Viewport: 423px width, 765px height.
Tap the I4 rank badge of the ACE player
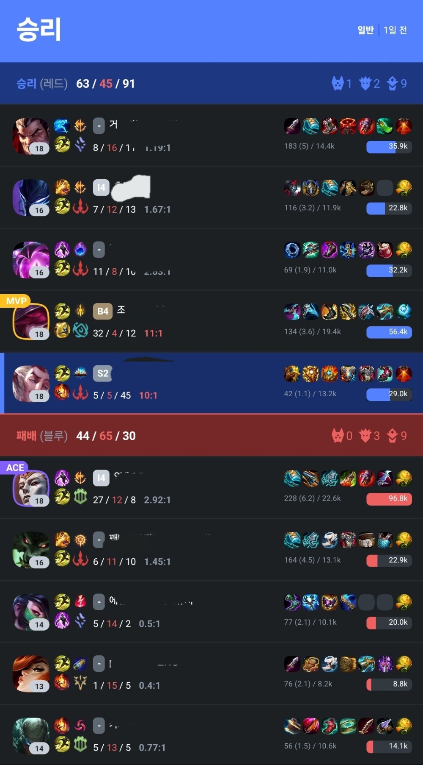[x=101, y=478]
